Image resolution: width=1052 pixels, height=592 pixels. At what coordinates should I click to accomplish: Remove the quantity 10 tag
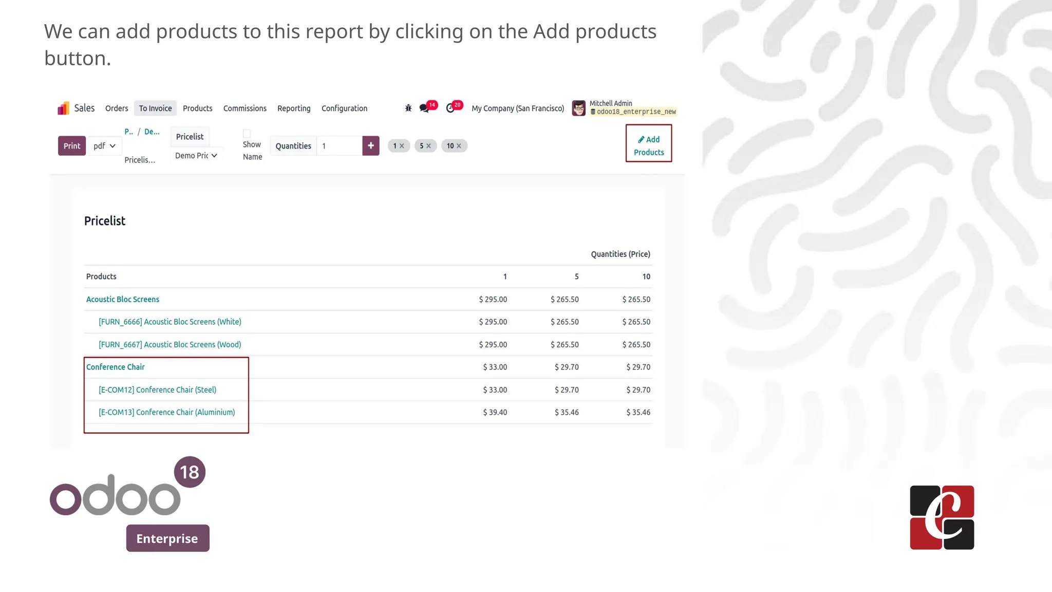tap(459, 146)
